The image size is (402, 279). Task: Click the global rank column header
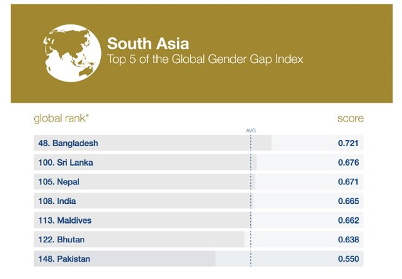point(61,118)
